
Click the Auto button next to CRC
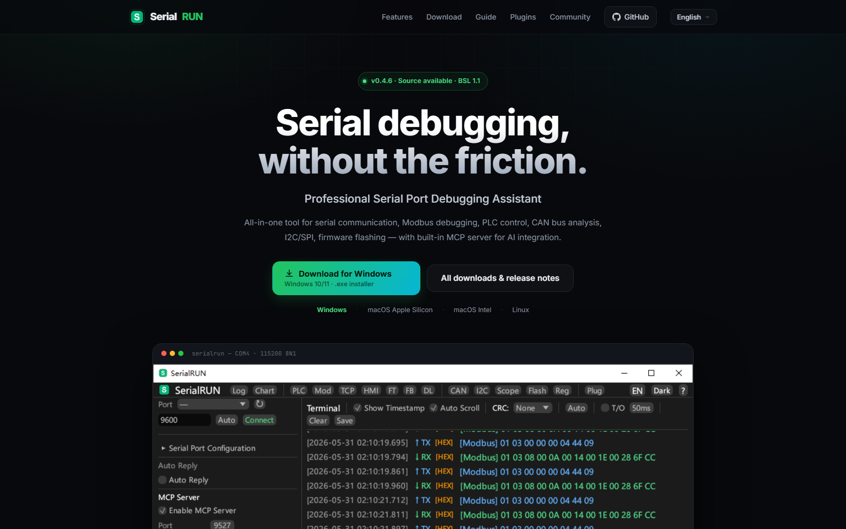tap(576, 408)
